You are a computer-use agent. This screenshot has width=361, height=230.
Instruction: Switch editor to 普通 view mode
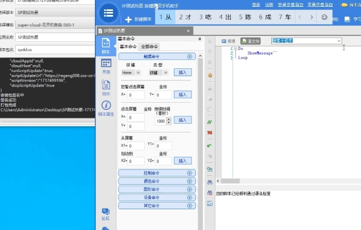point(228,41)
